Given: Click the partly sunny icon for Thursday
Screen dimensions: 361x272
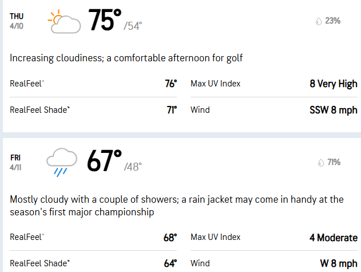Looking at the screenshot, I should (x=64, y=21).
